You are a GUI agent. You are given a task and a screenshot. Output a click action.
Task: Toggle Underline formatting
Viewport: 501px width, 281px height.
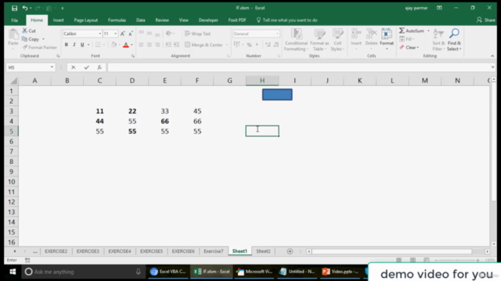coord(82,44)
